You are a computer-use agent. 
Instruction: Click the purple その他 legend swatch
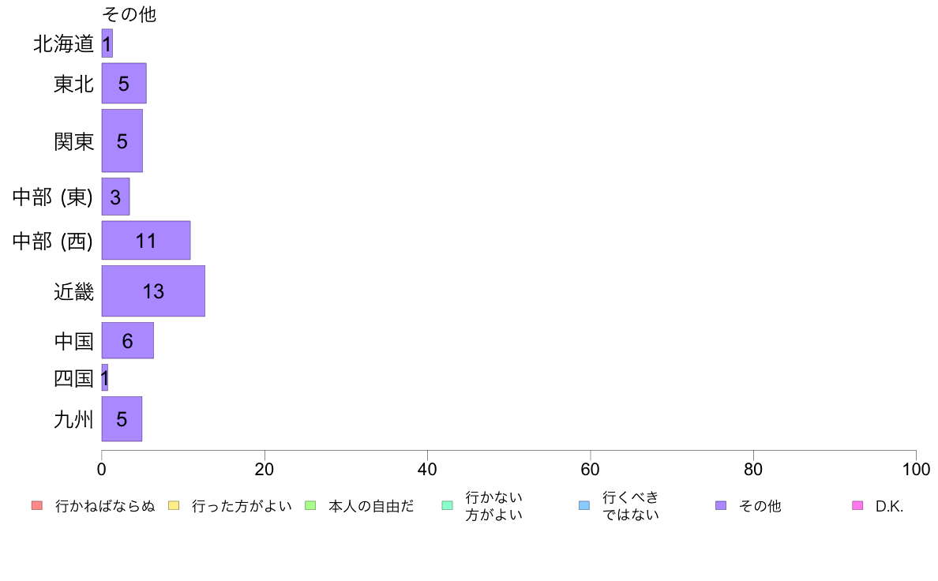click(x=721, y=505)
